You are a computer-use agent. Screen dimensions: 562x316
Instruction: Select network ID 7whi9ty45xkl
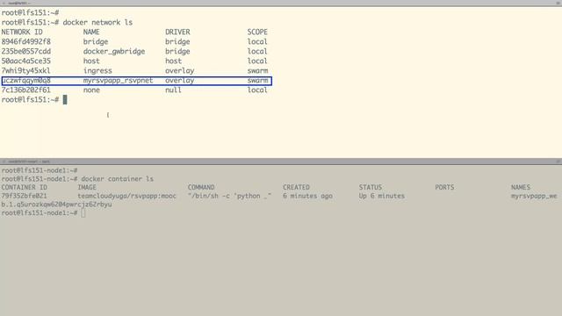coord(25,70)
